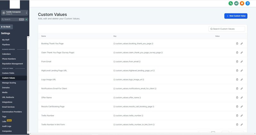The height and width of the screenshot is (135, 256).
Task: Open Reputation Management settings
Action: pyautogui.click(x=12, y=64)
